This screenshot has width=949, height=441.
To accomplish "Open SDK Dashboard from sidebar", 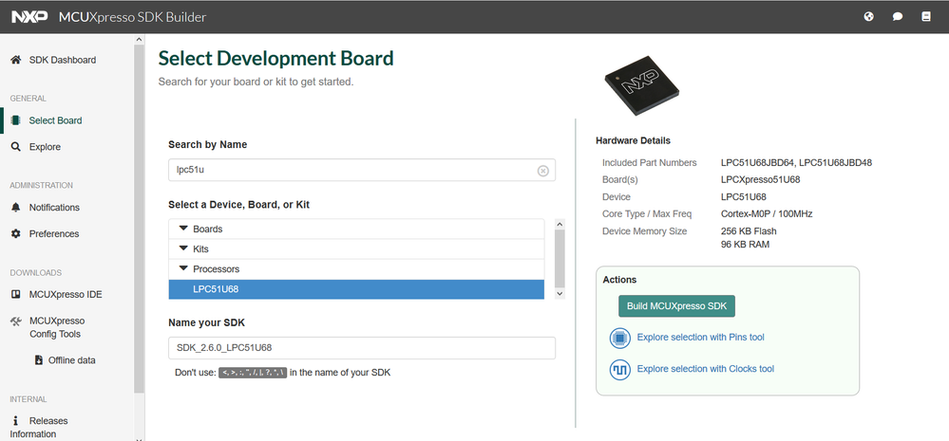I will coord(62,60).
